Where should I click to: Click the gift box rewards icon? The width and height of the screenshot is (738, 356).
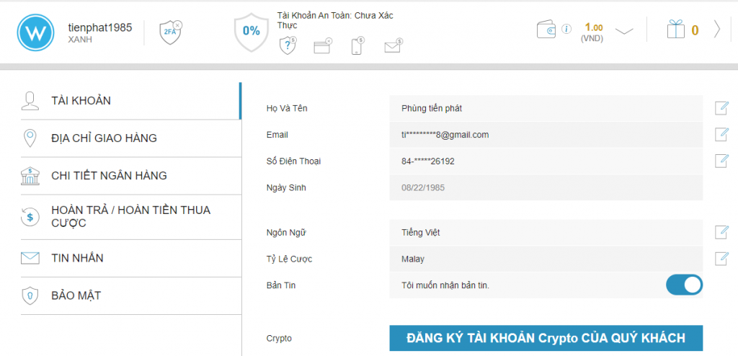[676, 30]
